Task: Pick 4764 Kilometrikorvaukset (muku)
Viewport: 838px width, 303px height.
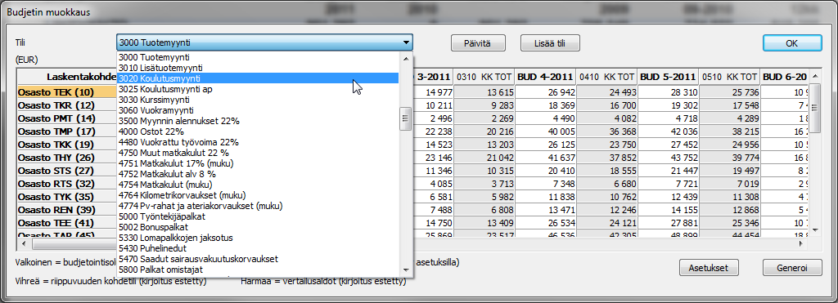Action: 258,195
